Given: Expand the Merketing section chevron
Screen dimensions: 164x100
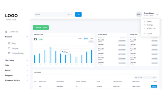Looking at the screenshot, I should [x=27, y=60].
